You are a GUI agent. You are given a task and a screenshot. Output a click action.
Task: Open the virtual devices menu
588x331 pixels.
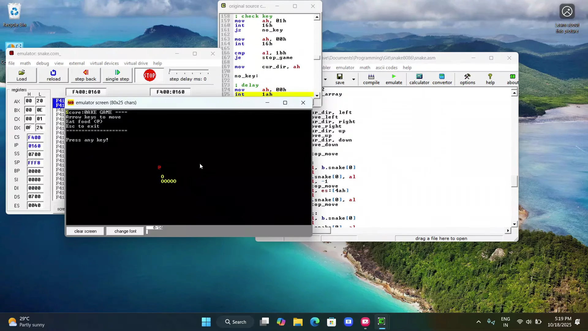pyautogui.click(x=104, y=63)
